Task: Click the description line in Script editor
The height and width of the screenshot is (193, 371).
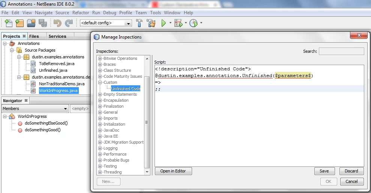Action: [203, 69]
